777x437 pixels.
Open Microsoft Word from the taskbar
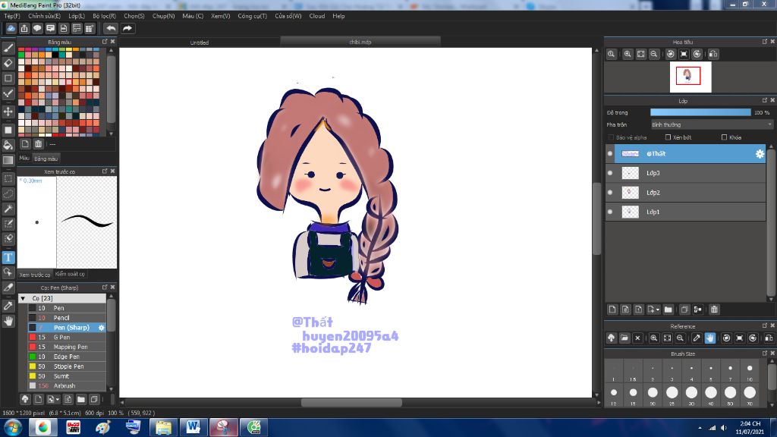[193, 427]
